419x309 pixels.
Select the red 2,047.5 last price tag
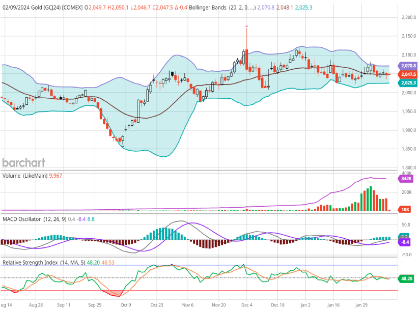(x=409, y=74)
